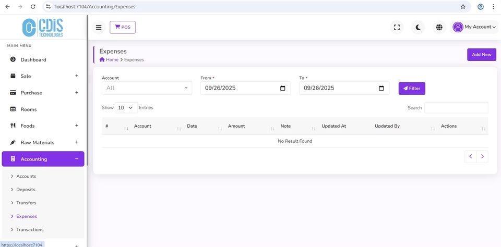Select Transactions in the Accounting submenu
The width and height of the screenshot is (501, 247).
click(30, 229)
